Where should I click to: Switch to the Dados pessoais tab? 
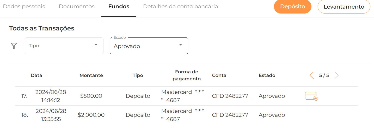pyautogui.click(x=24, y=7)
